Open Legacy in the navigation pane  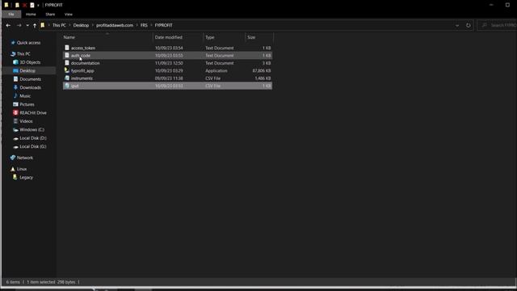tap(26, 178)
